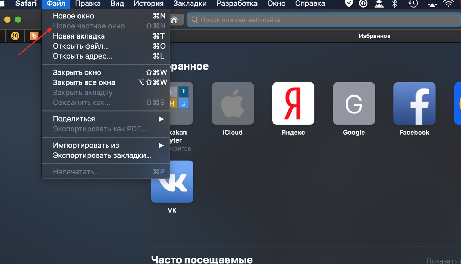Select 'Новая вкладка' menu item

(x=106, y=36)
